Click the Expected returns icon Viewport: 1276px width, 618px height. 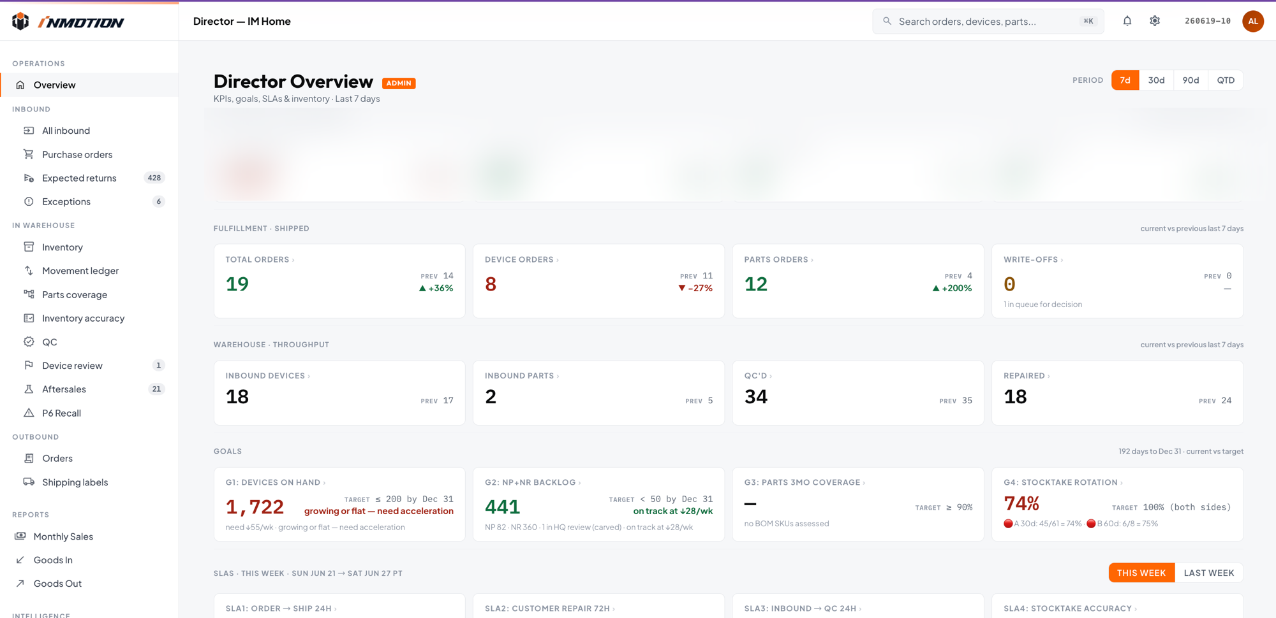pos(29,178)
